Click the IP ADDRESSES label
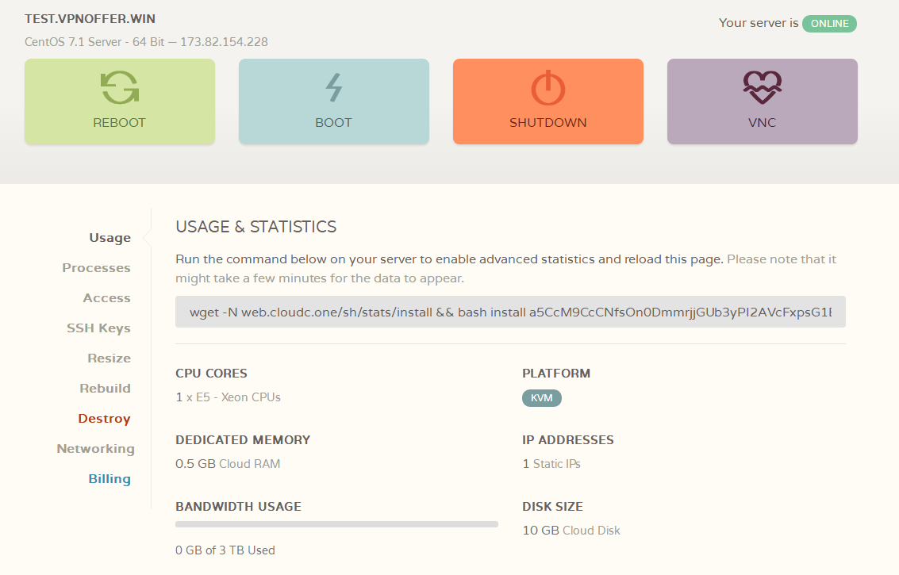This screenshot has width=899, height=575. [567, 439]
